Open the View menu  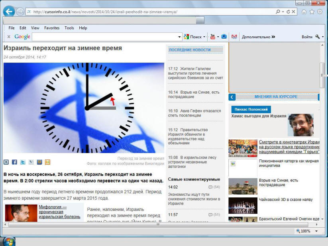pyautogui.click(x=35, y=28)
